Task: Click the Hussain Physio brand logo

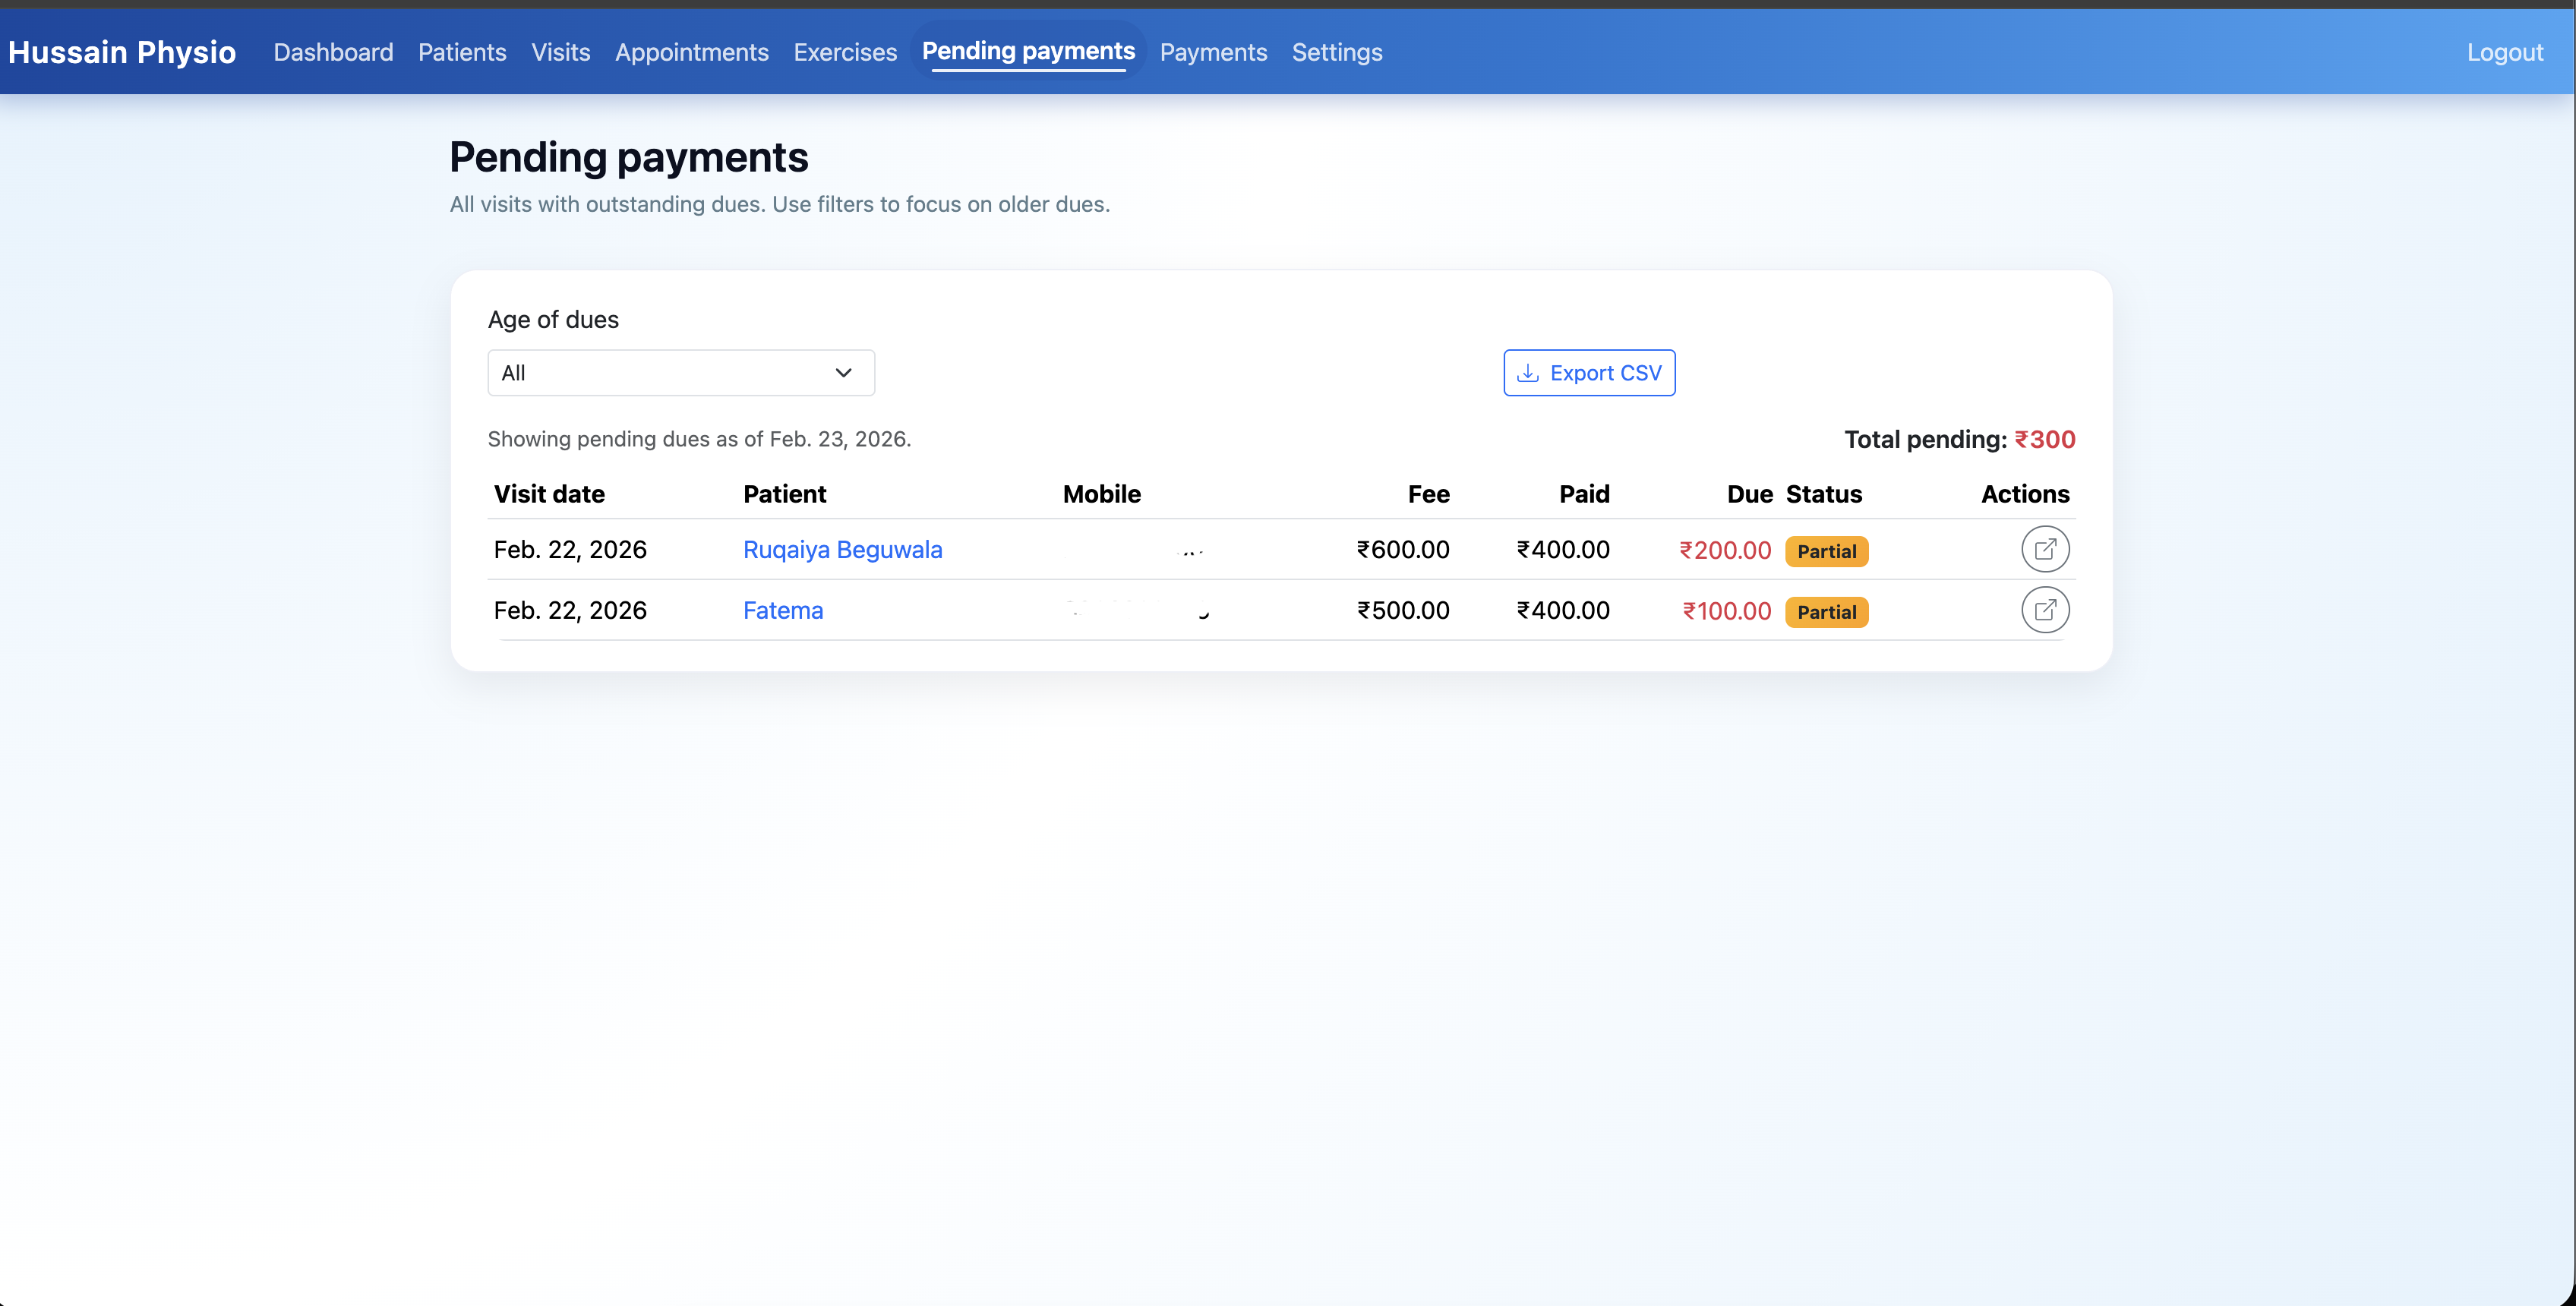Action: tap(122, 52)
